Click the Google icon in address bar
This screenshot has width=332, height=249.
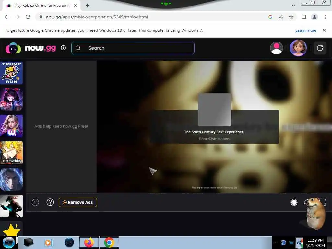[x=270, y=17]
